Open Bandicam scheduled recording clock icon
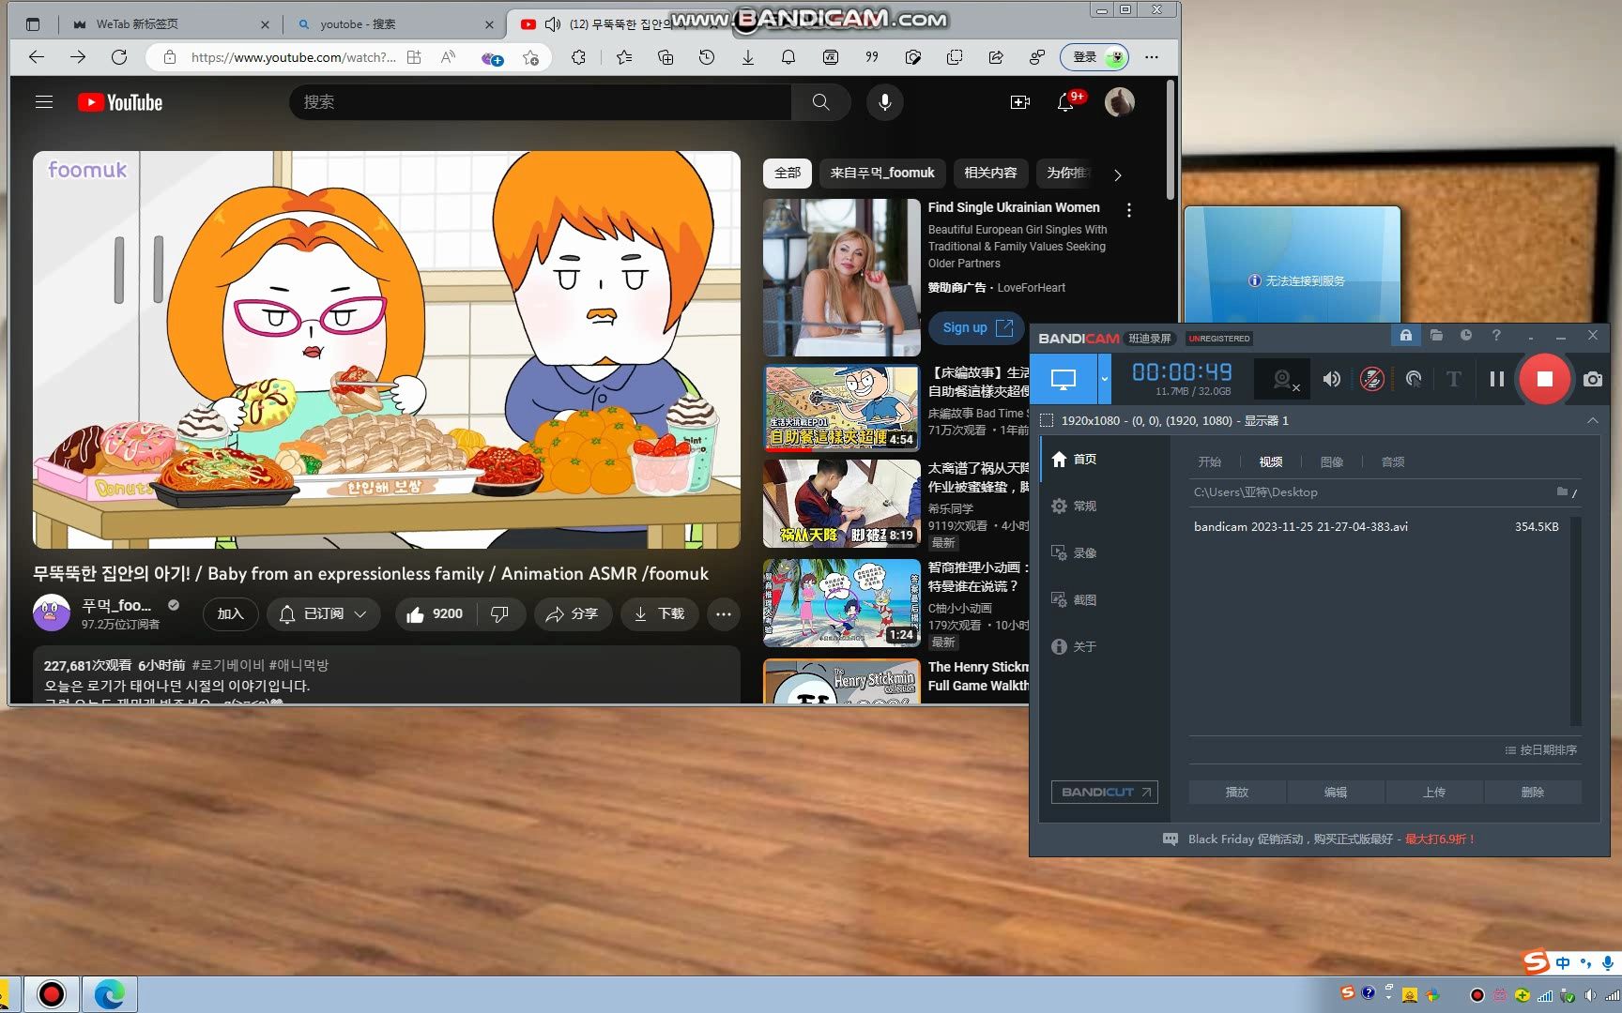The height and width of the screenshot is (1013, 1622). pyautogui.click(x=1466, y=335)
